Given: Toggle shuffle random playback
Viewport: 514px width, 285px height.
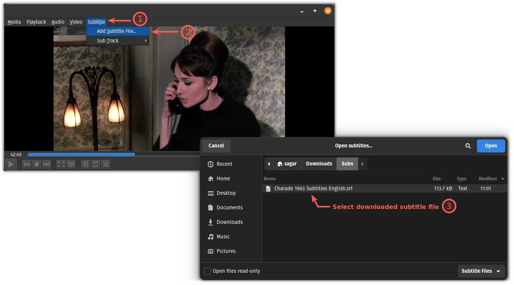Looking at the screenshot, I should pos(105,164).
